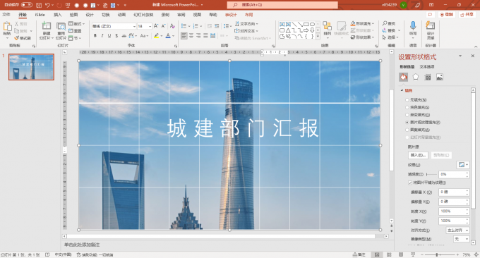The image size is (480, 258).
Task: Open the Mirror type (镜像类型) dropdown
Action: point(461,239)
